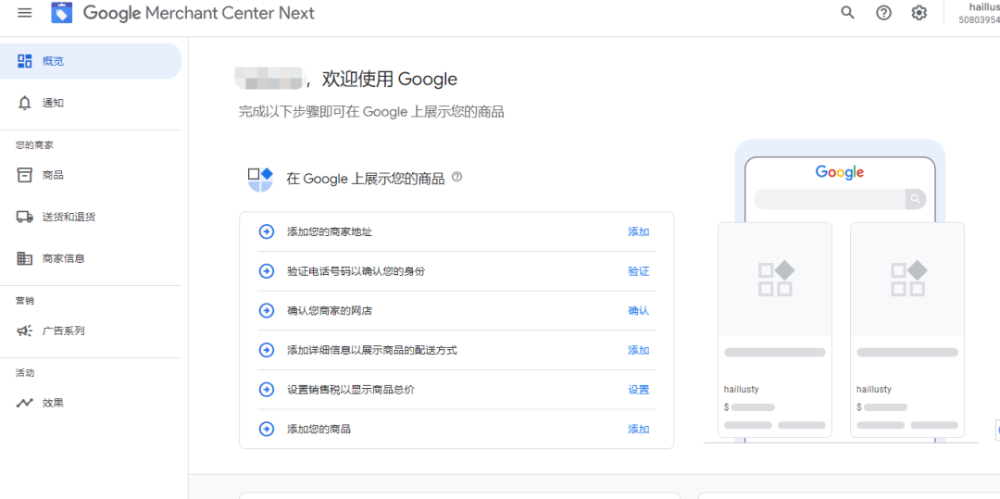Open the settings gear icon
Viewport: 1000px width, 499px height.
(x=919, y=13)
